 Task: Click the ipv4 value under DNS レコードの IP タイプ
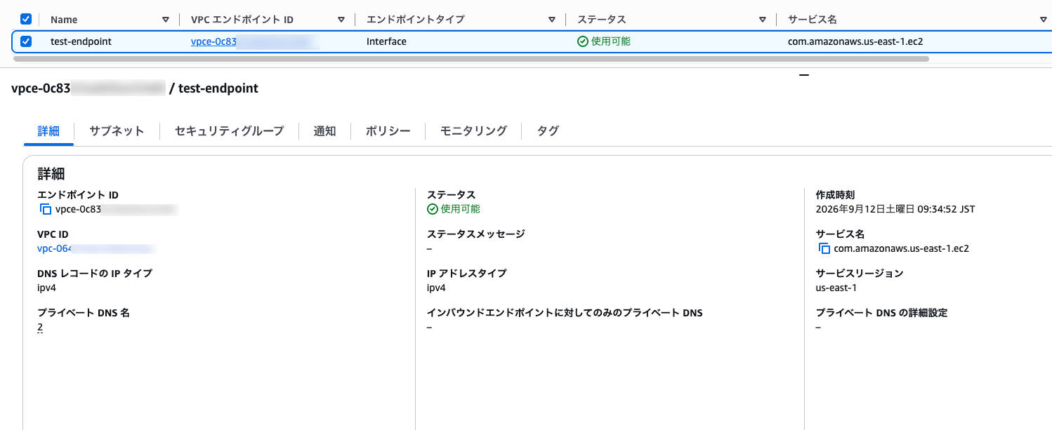[46, 288]
